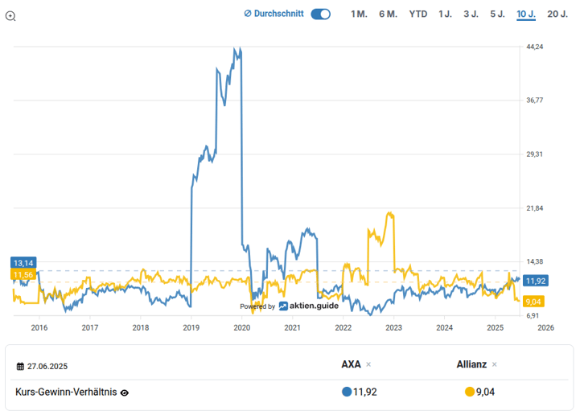
Task: Click the 21,84 y-axis label
Action: (x=534, y=208)
